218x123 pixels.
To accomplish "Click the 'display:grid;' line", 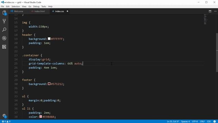I will [x=40, y=59].
